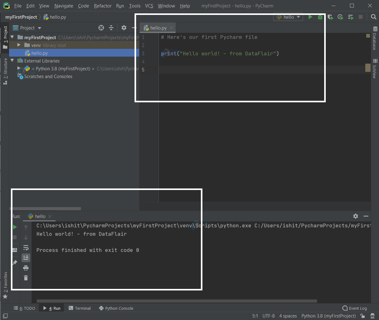Image resolution: width=379 pixels, height=320 pixels.
Task: Run hello with coverage (shield icon)
Action: click(x=330, y=17)
